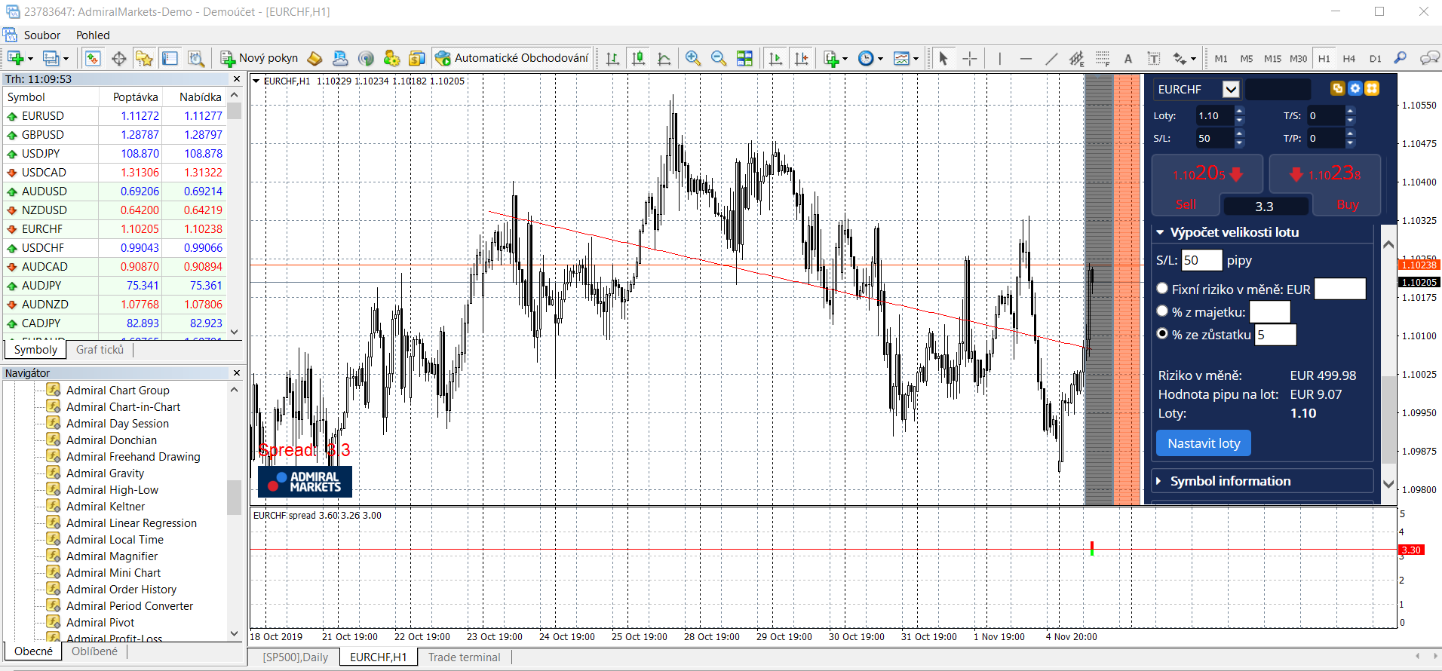Click the MetaEditor yellow book icon
Image resolution: width=1442 pixels, height=671 pixels.
(x=314, y=58)
